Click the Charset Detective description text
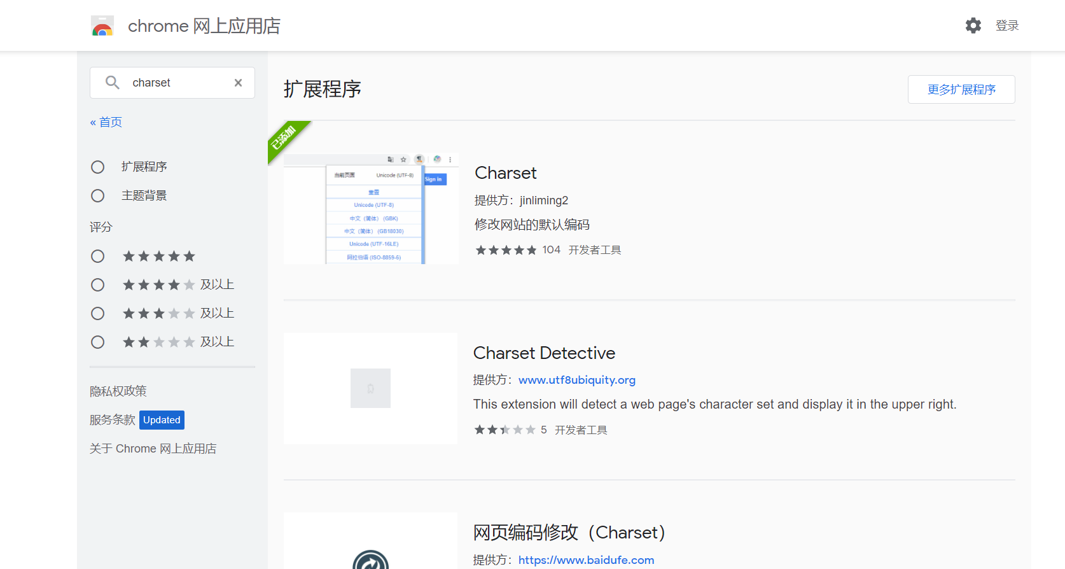This screenshot has height=569, width=1065. 715,404
